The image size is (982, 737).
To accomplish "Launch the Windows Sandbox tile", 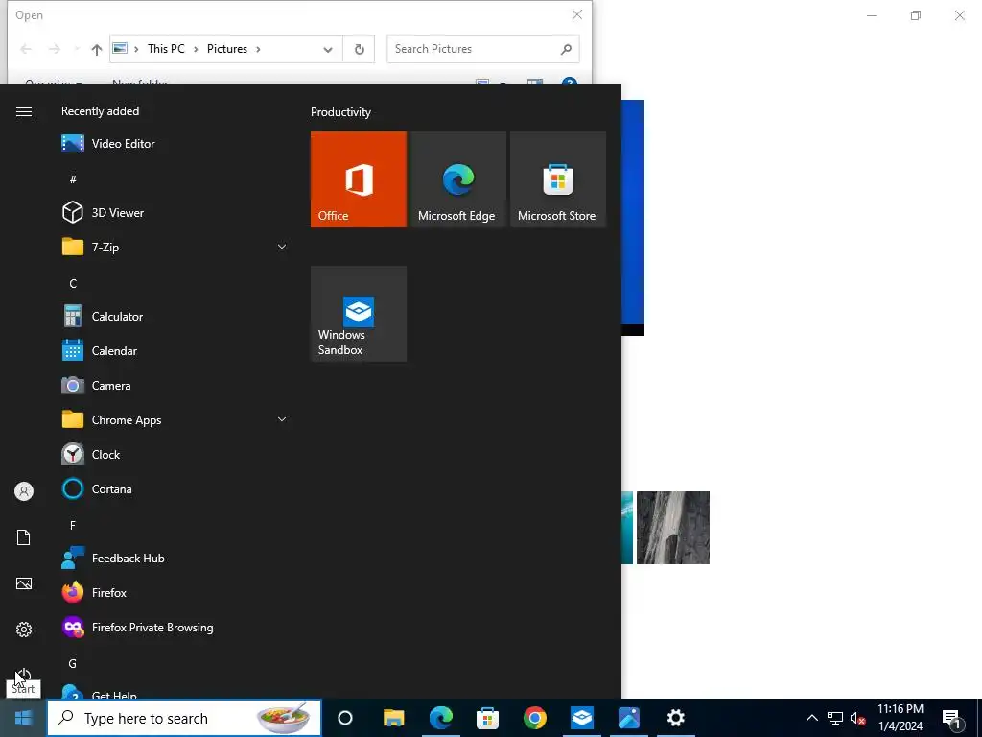I will (x=359, y=314).
